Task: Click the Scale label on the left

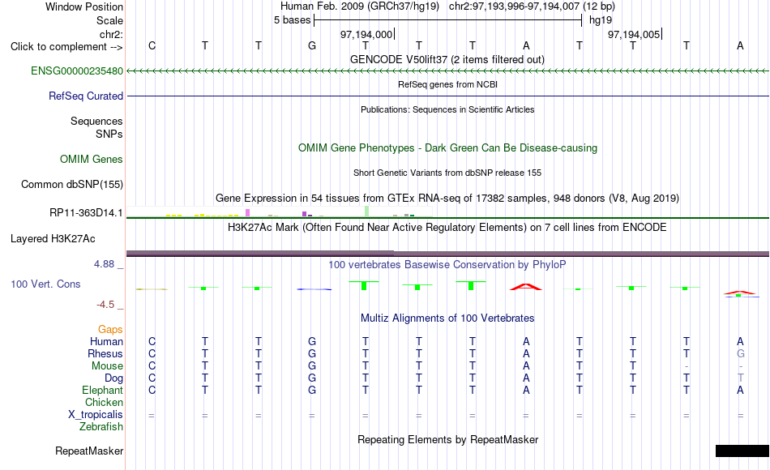Action: [109, 20]
